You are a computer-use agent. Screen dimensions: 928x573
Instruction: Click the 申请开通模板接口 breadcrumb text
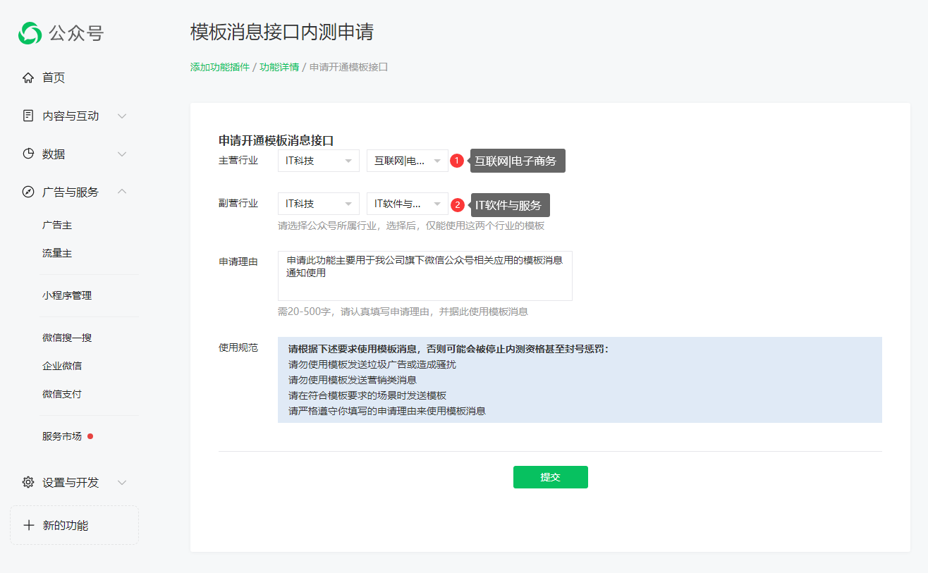point(349,67)
